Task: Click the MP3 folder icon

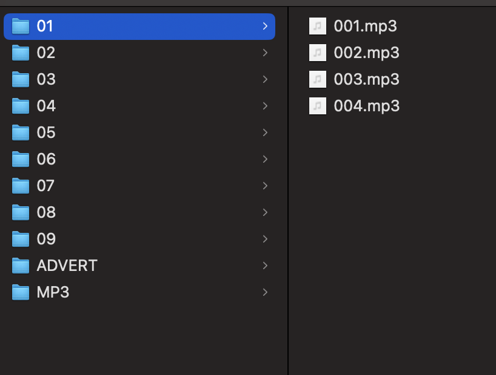Action: click(x=21, y=293)
